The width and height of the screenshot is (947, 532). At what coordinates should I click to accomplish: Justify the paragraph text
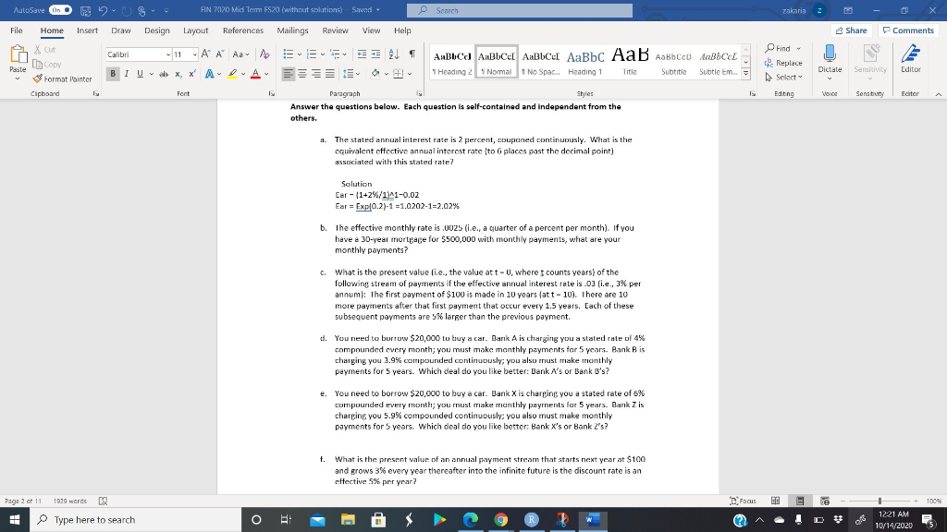330,74
